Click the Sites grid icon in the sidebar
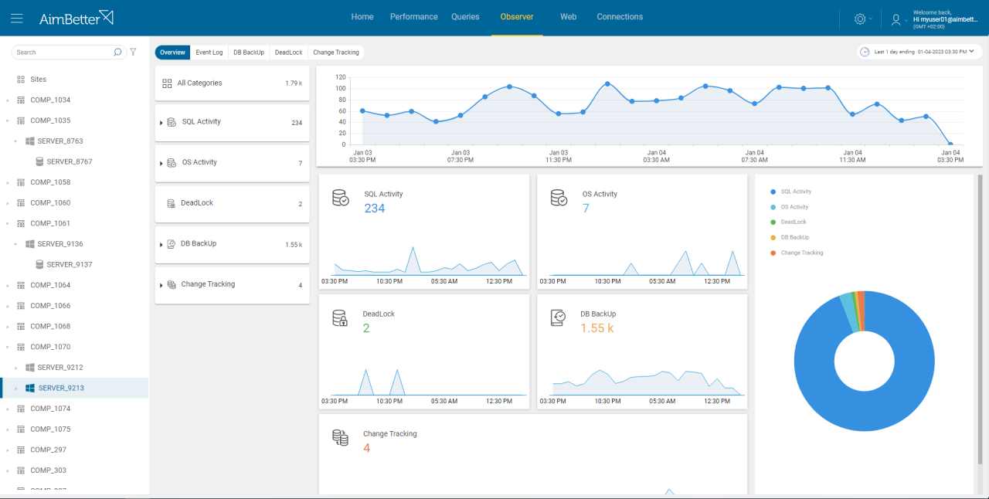This screenshot has width=989, height=499. coord(21,79)
